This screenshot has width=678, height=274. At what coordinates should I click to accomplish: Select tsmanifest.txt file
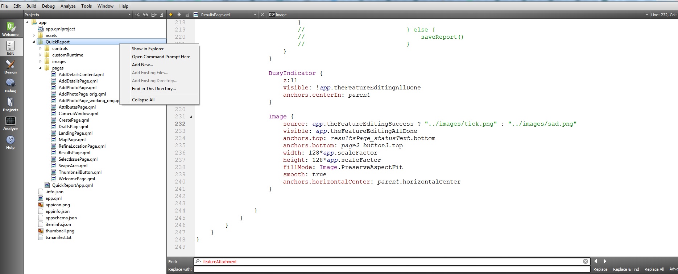(58, 237)
